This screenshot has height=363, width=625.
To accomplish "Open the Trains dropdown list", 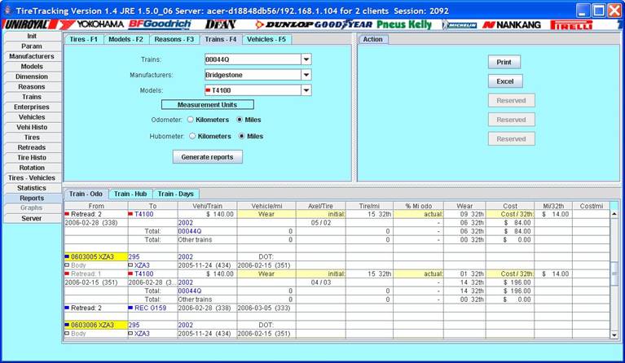I will pos(306,59).
